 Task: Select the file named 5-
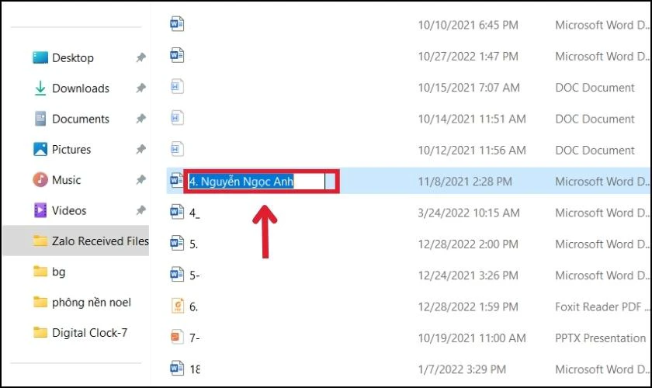[194, 275]
